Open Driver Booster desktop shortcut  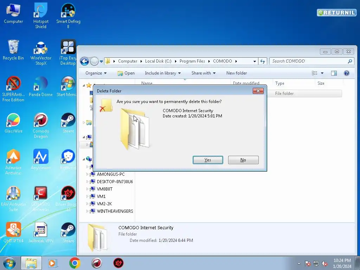67,199
